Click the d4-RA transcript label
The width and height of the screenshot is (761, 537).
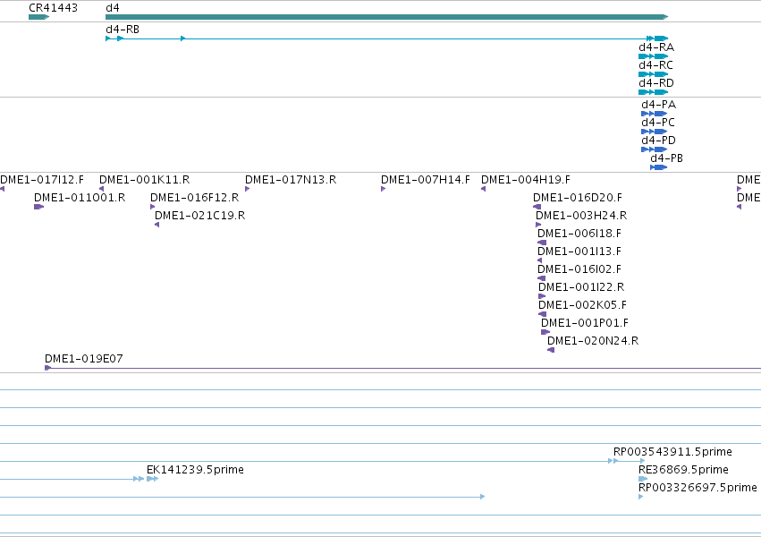click(656, 47)
